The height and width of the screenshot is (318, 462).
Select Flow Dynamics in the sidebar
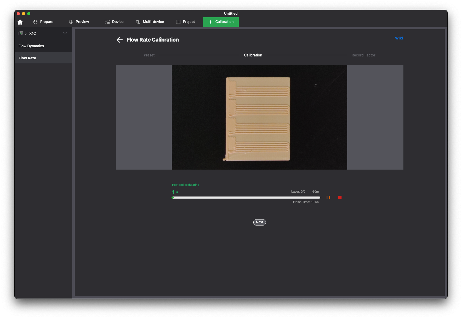(x=31, y=46)
